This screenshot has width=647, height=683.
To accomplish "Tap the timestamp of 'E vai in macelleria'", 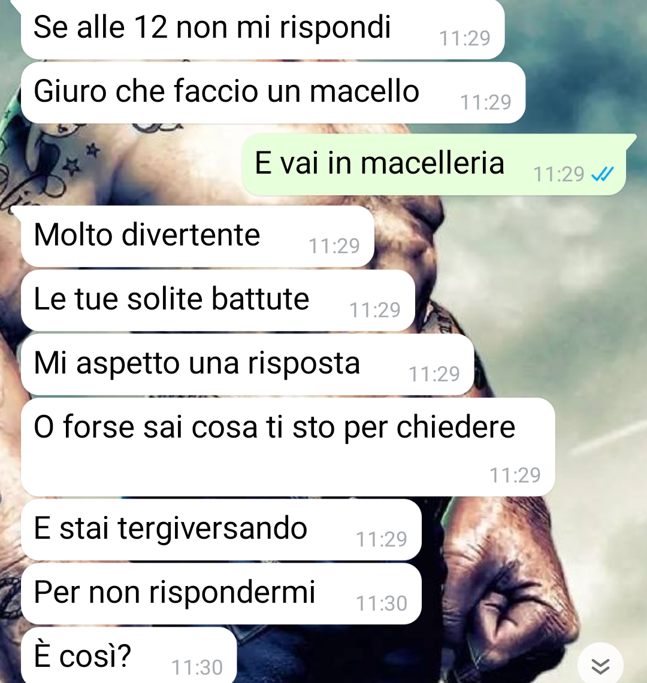I will pos(558,174).
